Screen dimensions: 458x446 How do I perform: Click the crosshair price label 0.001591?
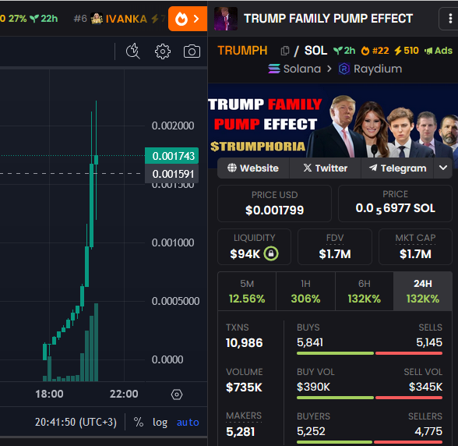[x=171, y=174]
